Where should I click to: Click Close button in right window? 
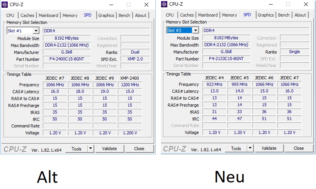tap(299, 148)
